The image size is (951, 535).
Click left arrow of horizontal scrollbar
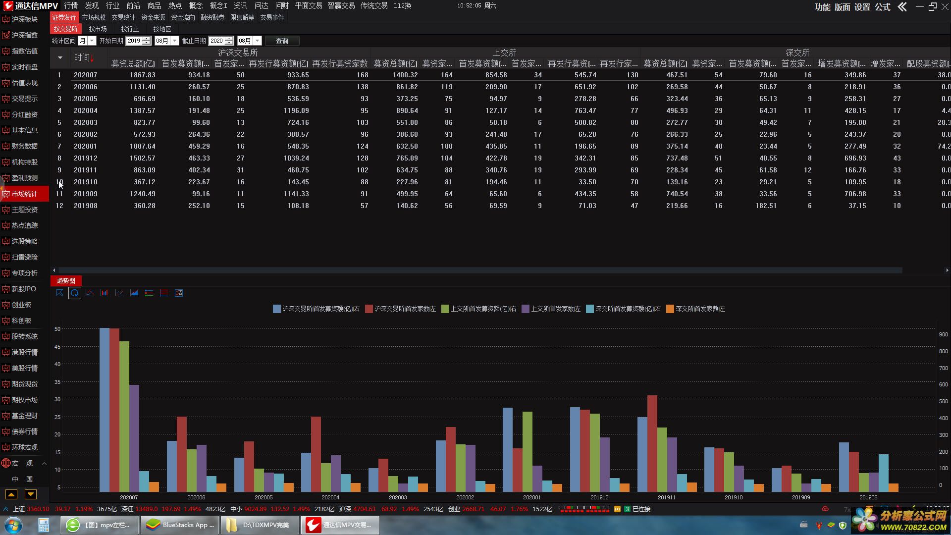tap(54, 270)
